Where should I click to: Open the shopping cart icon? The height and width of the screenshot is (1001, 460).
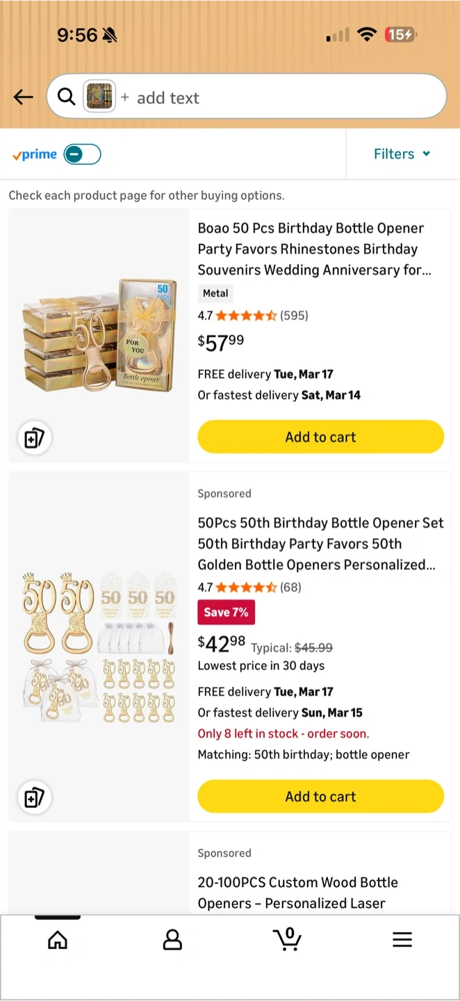pyautogui.click(x=287, y=939)
